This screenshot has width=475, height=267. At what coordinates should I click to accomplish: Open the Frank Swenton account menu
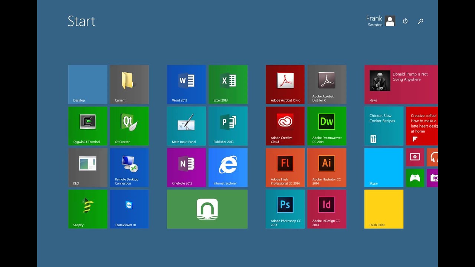tap(380, 21)
